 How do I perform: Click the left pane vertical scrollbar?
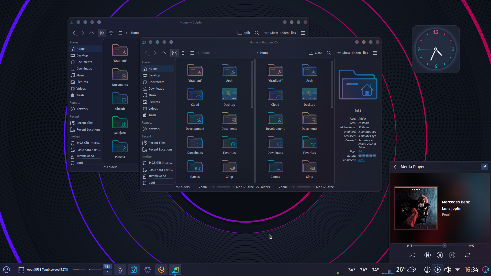click(252, 84)
